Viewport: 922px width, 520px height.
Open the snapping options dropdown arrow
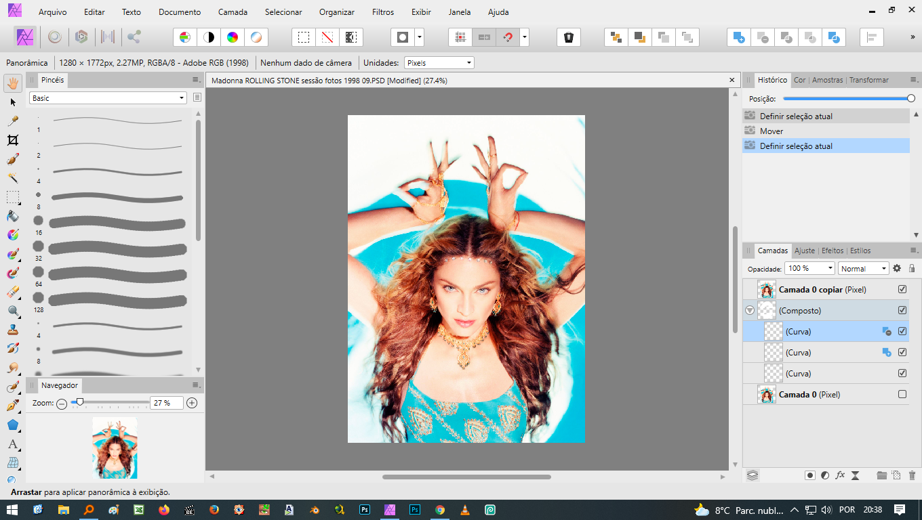click(x=525, y=37)
